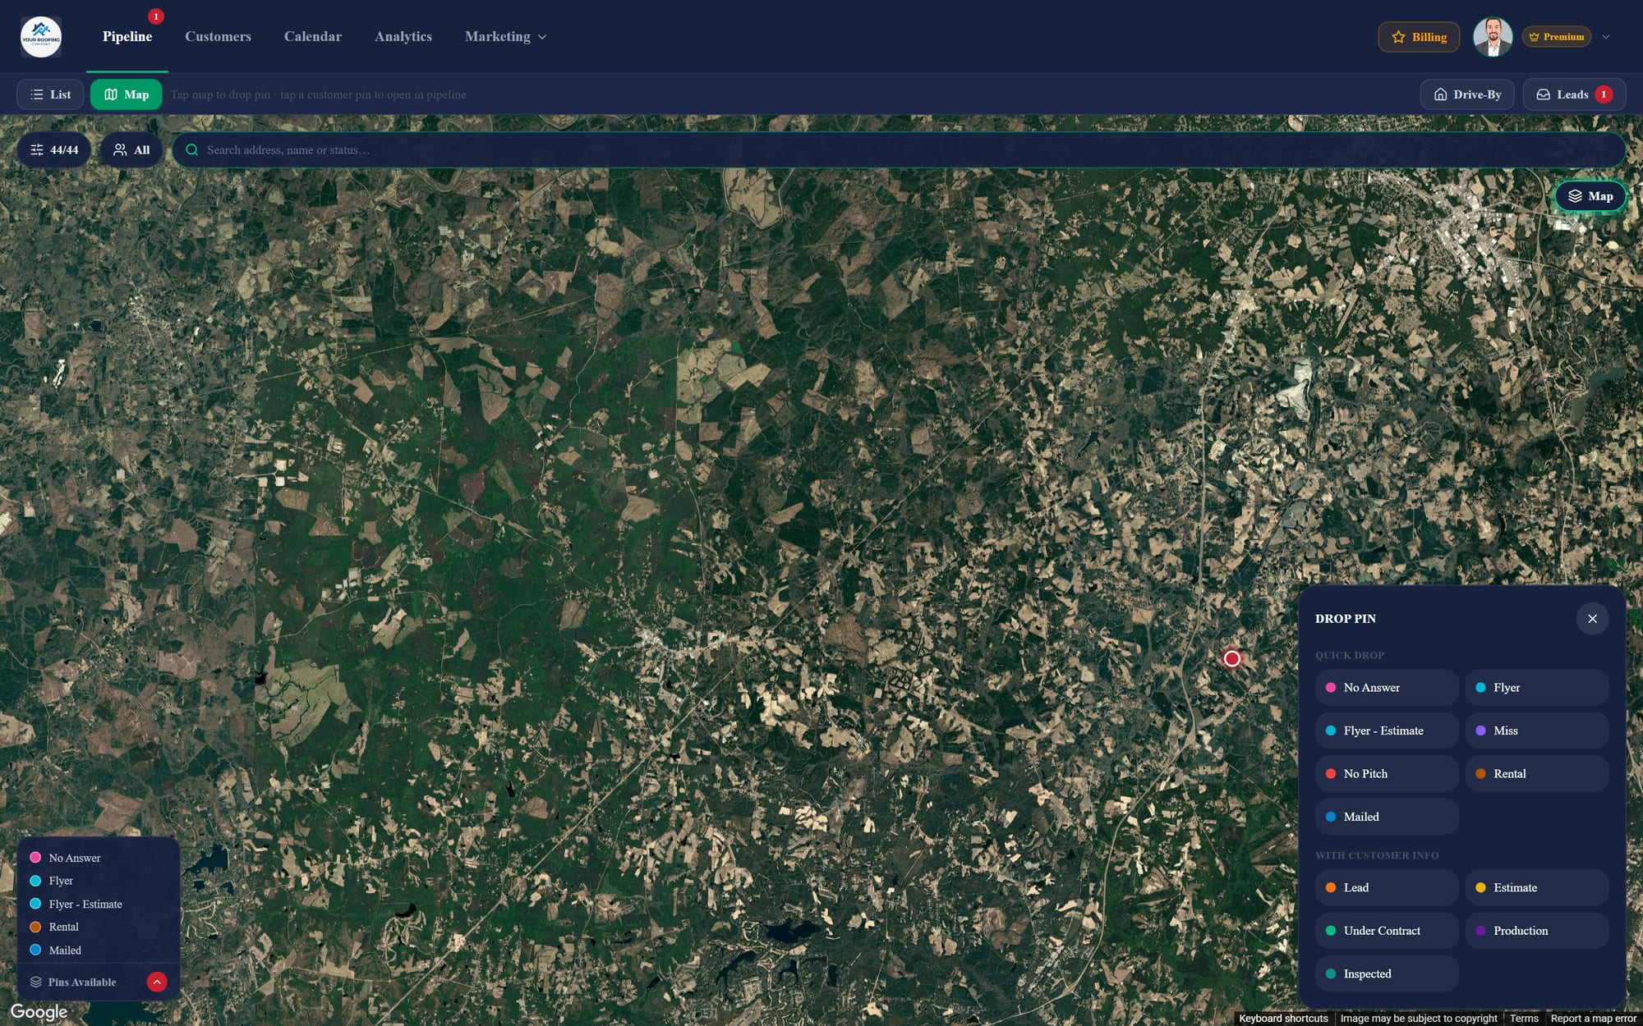Close the Drop Pin panel
1643x1026 pixels.
pos(1592,619)
